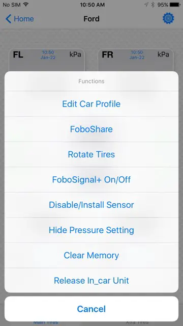Tap the FR tire card

coord(136,60)
